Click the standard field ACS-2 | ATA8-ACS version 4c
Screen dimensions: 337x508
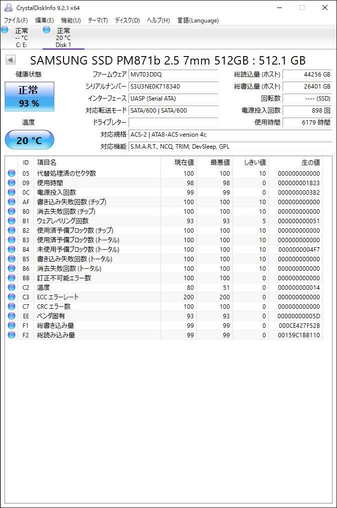point(230,135)
